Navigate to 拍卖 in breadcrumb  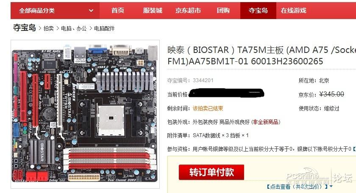point(49,28)
